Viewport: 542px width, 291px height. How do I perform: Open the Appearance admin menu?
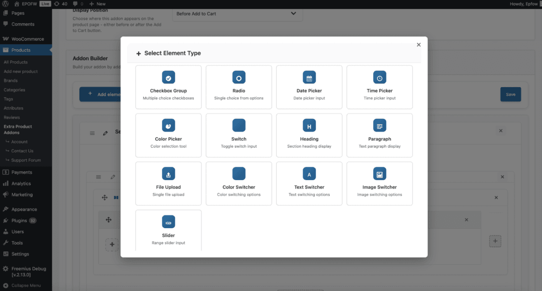coord(24,209)
